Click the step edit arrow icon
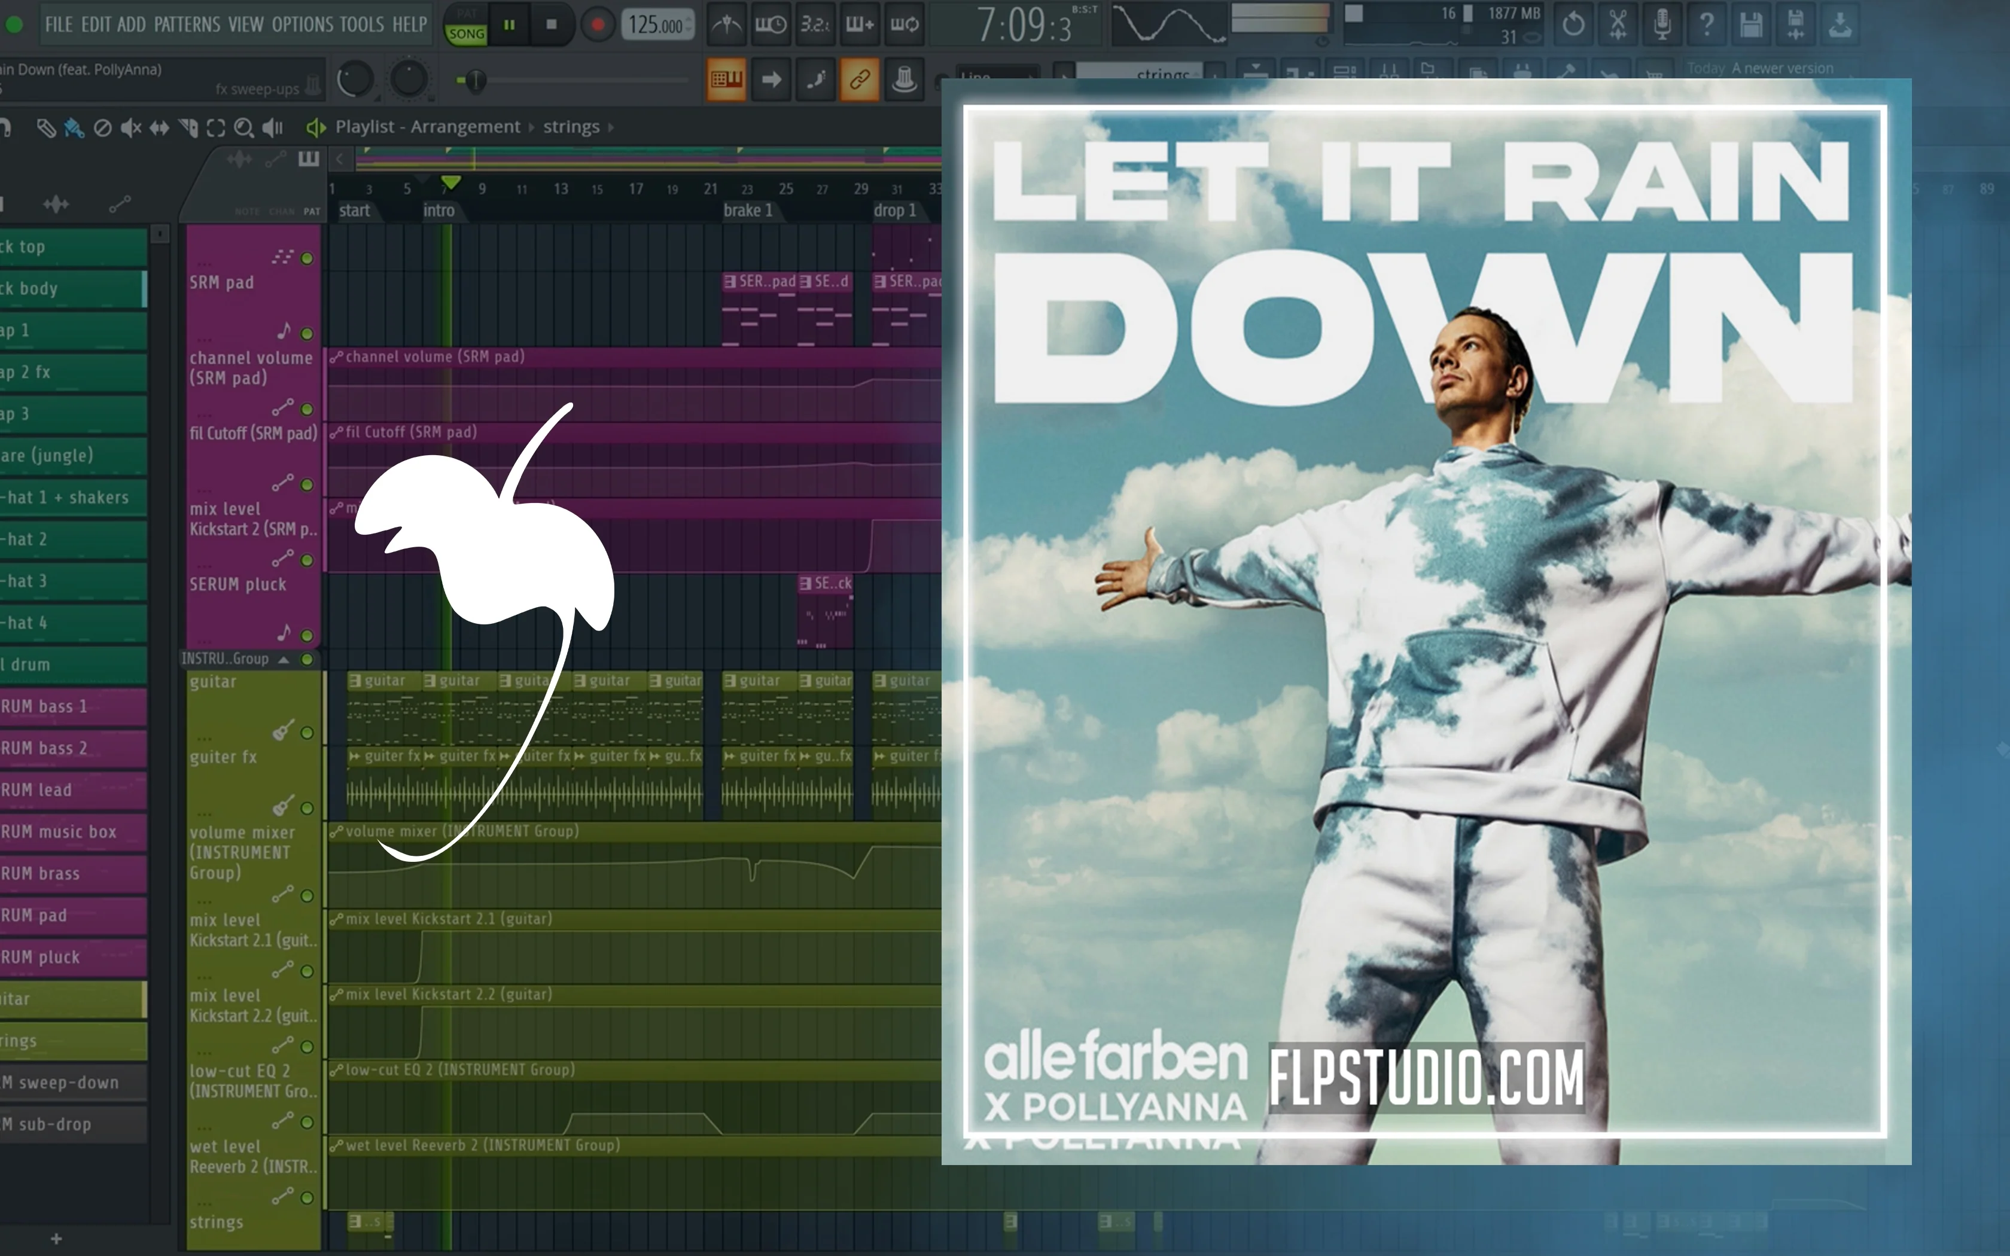The width and height of the screenshot is (2010, 1256). [772, 80]
